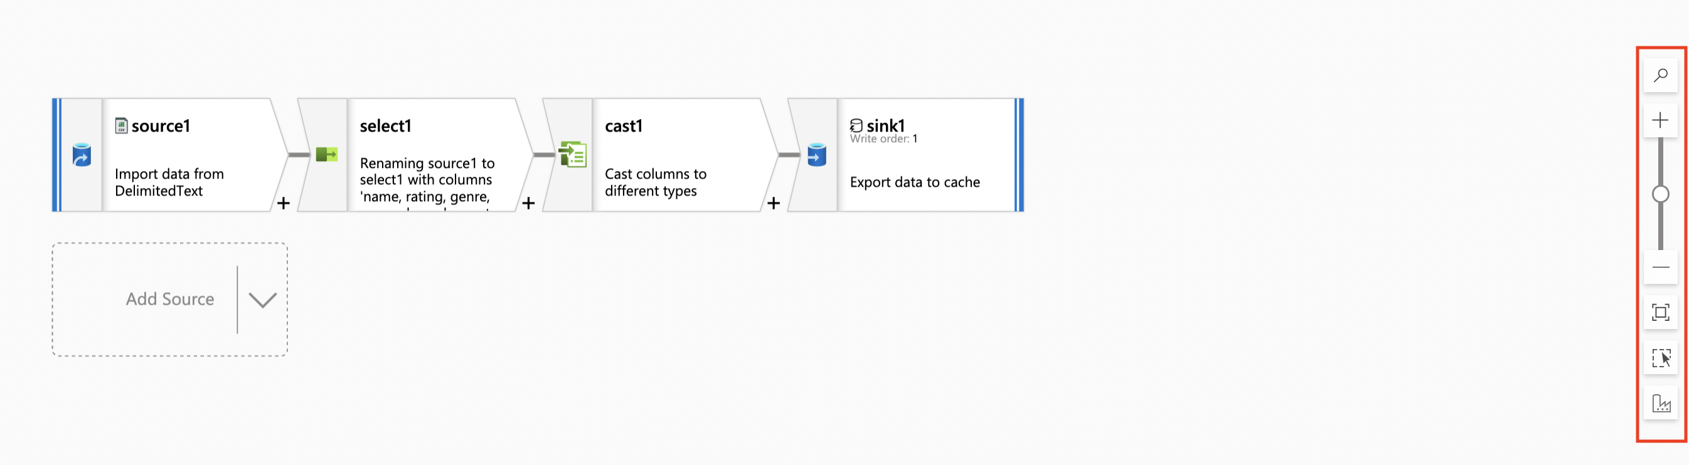Click the select1 transformation icon
Viewport: 1689px width, 465px height.
click(x=326, y=155)
